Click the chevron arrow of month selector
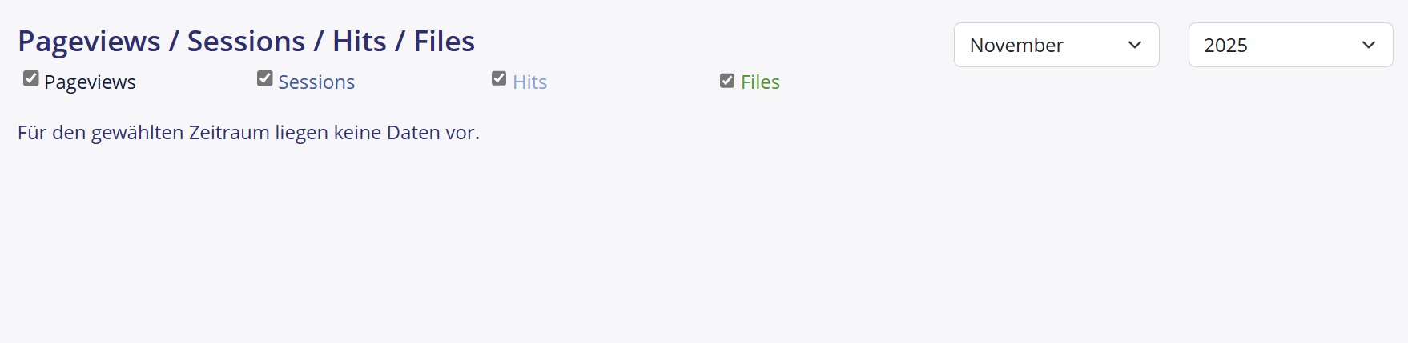Image resolution: width=1408 pixels, height=343 pixels. point(1134,45)
